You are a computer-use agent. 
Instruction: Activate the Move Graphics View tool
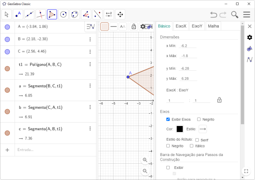tap(120, 15)
